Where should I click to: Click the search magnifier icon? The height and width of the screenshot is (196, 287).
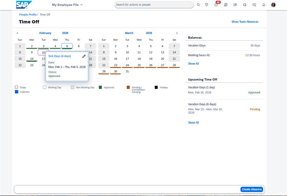click(198, 5)
